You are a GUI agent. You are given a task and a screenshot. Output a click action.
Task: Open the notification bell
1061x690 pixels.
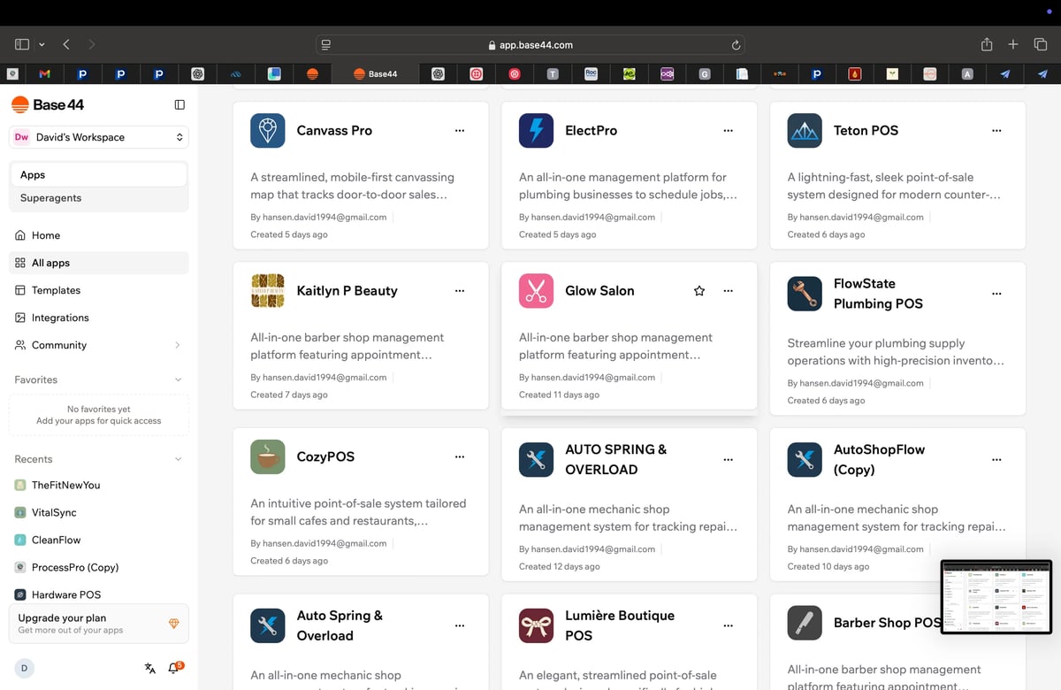click(x=173, y=668)
